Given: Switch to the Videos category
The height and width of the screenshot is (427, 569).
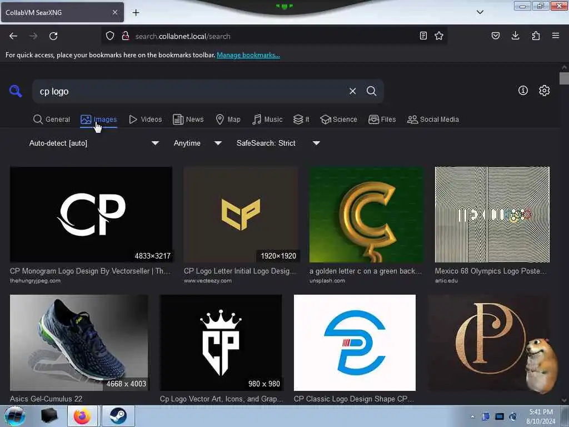Looking at the screenshot, I should point(146,120).
